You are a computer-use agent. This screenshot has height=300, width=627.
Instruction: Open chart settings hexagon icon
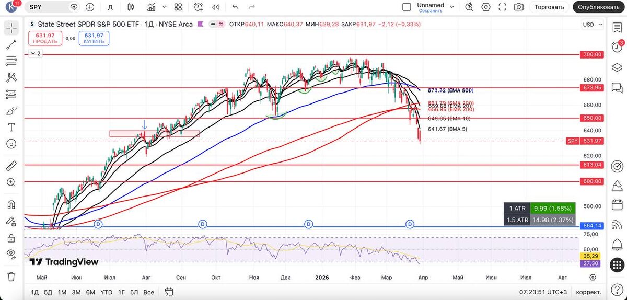(x=486, y=7)
